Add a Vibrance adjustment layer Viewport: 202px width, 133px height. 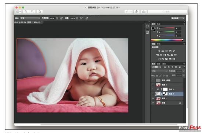point(174,51)
